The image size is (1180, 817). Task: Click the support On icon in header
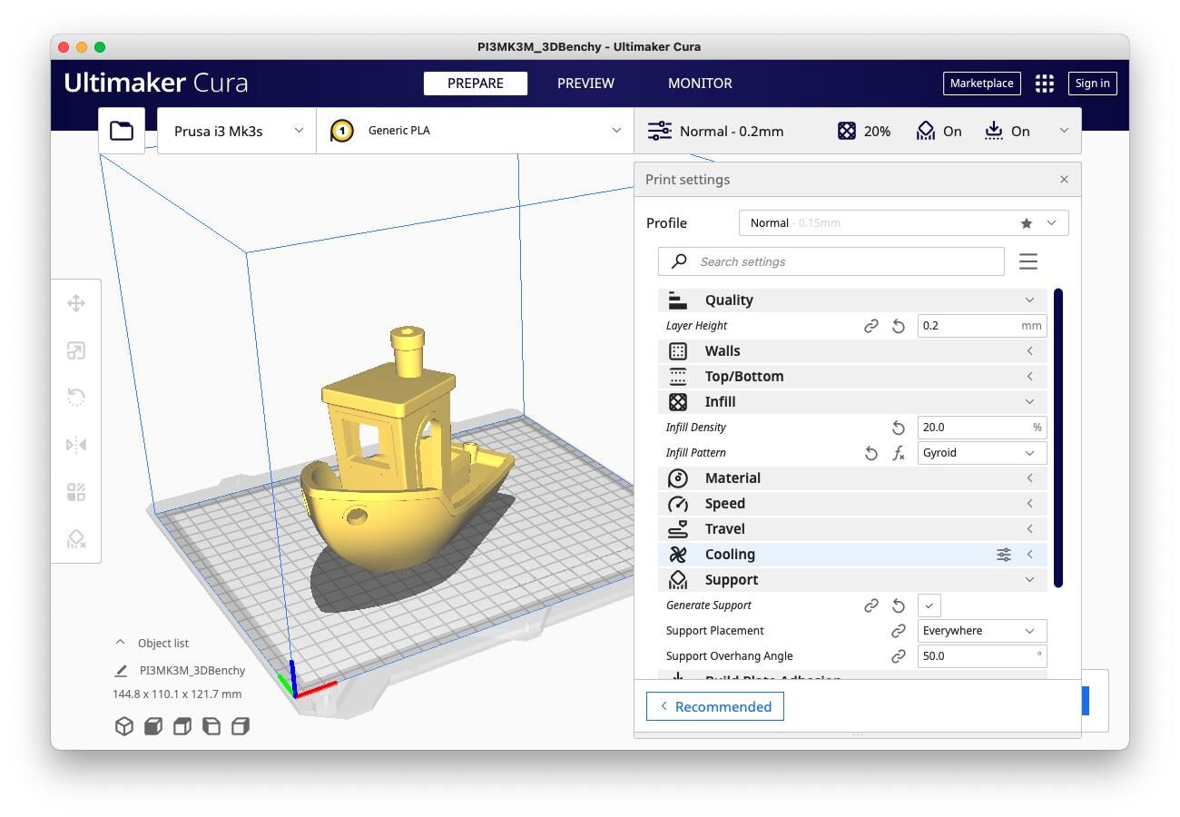(x=925, y=131)
